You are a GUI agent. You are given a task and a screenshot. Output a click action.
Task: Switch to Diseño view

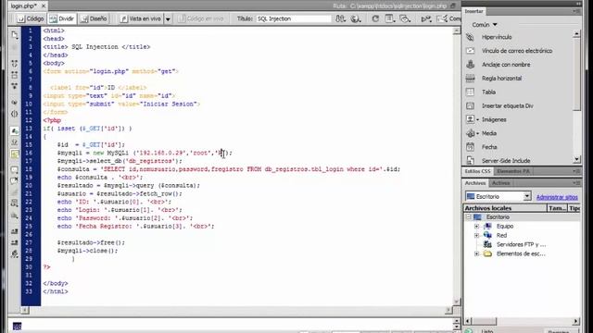coord(94,18)
